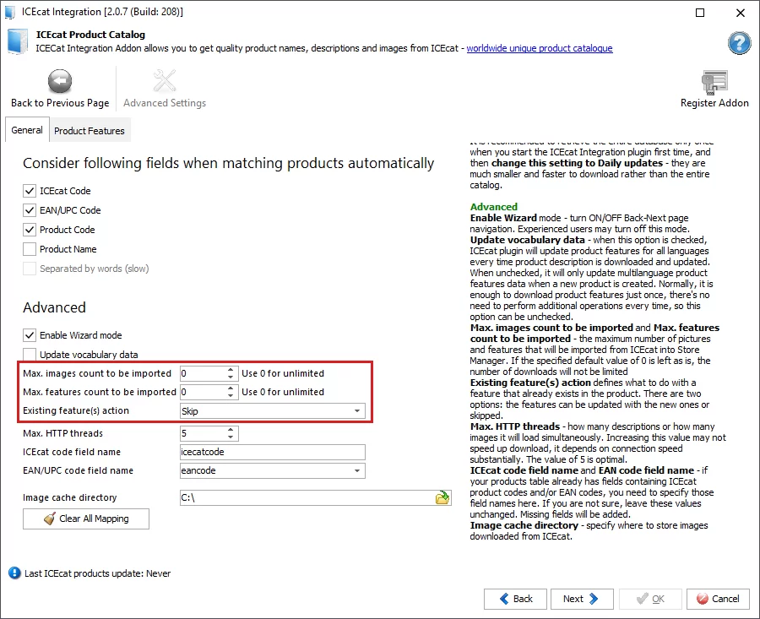Uncheck the EAN/UPC Code checkbox
This screenshot has height=619, width=760.
29,209
